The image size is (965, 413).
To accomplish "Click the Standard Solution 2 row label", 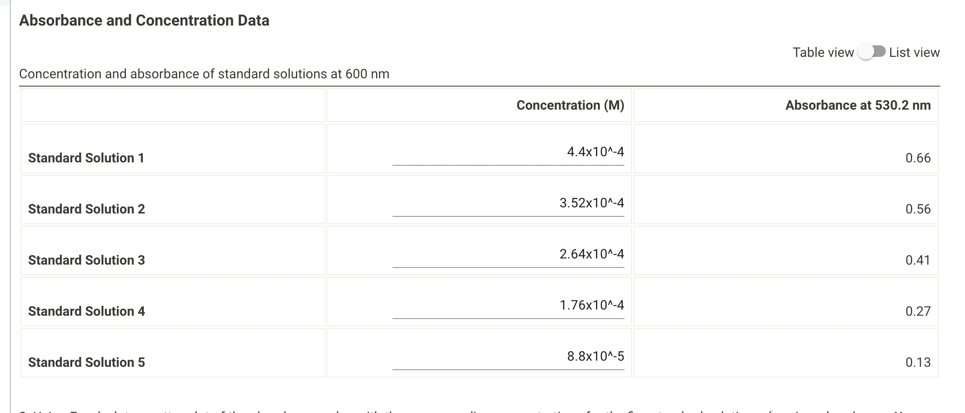I will pyautogui.click(x=86, y=209).
